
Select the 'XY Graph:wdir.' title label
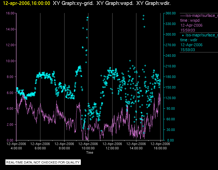pos(153,3)
